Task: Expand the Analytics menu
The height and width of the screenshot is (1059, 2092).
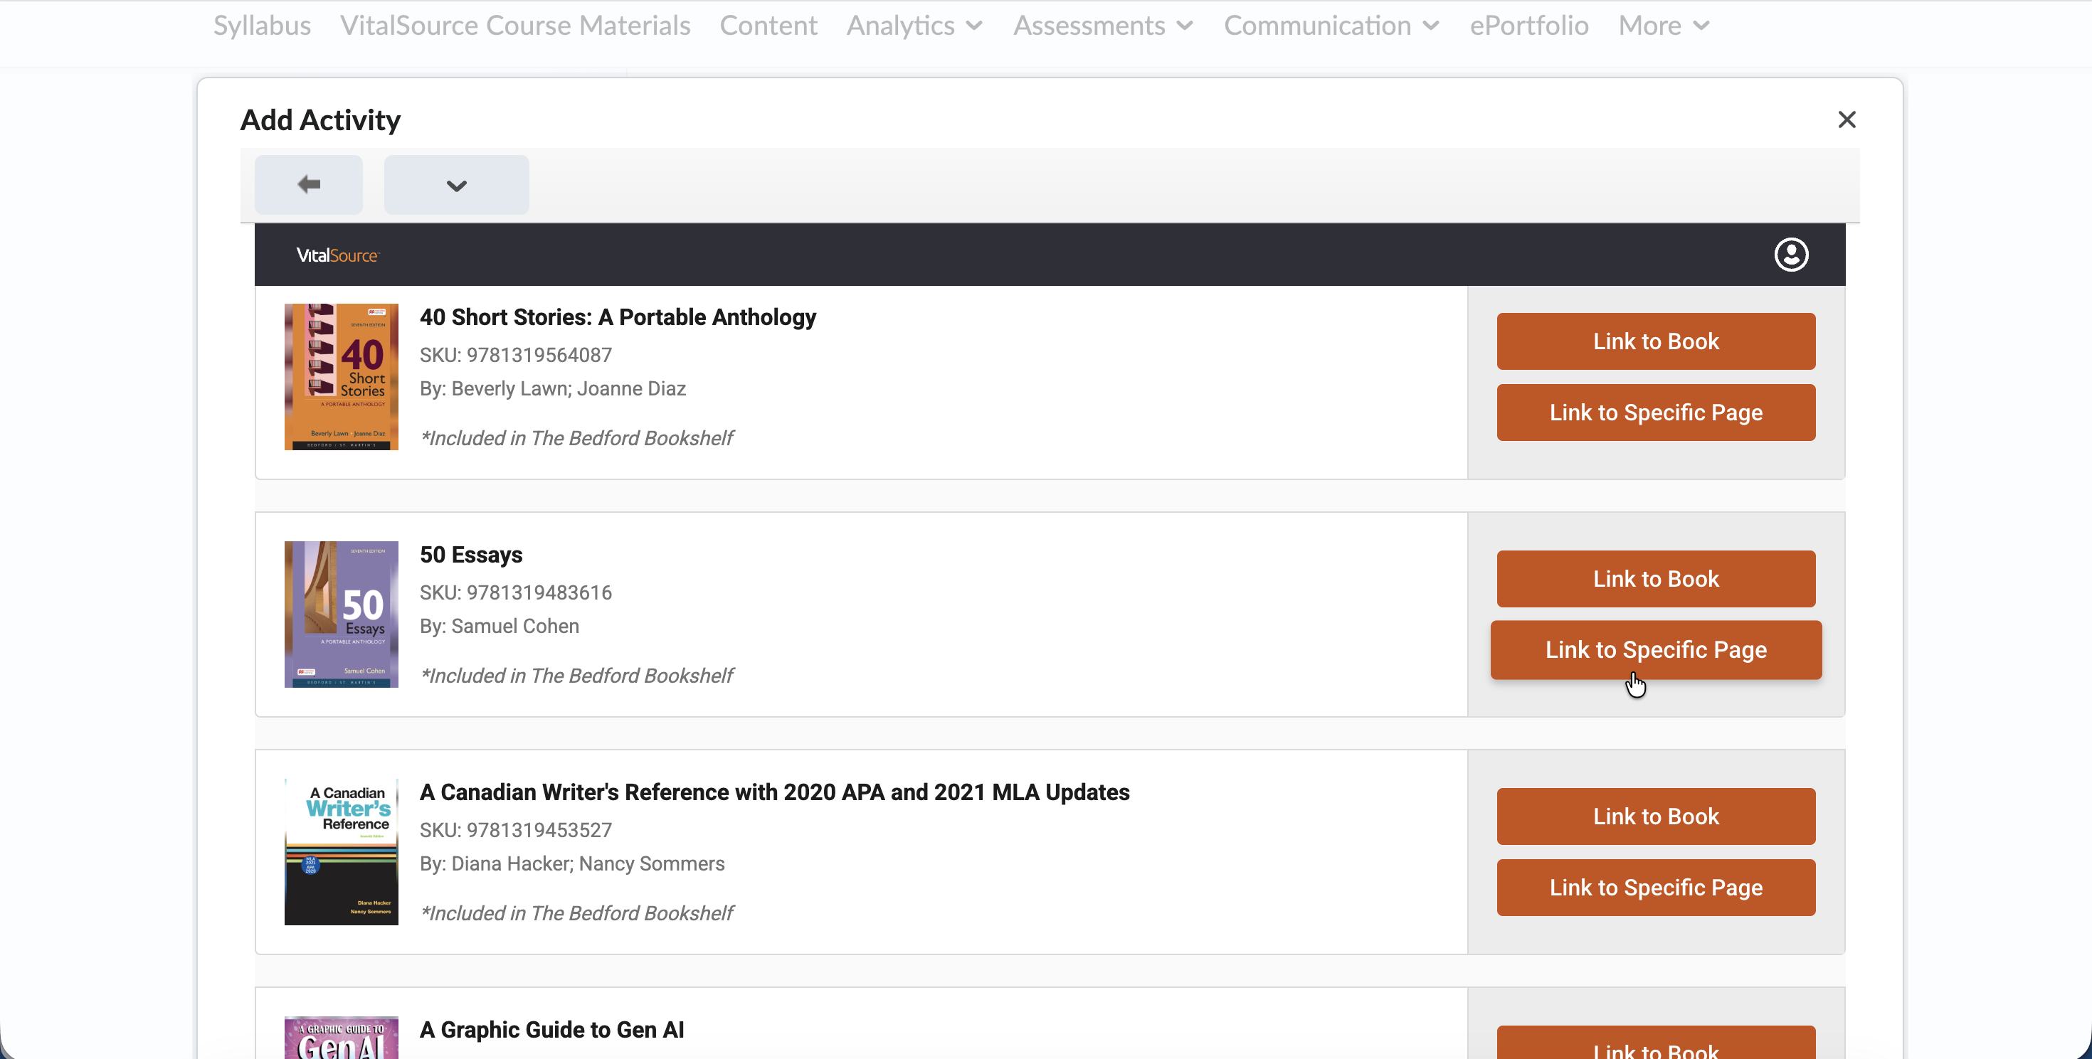Action: tap(915, 25)
